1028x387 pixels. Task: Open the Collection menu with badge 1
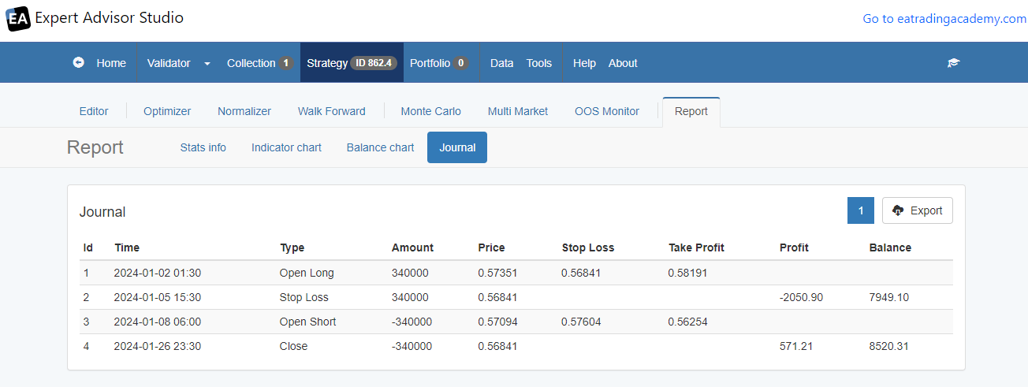pos(260,63)
